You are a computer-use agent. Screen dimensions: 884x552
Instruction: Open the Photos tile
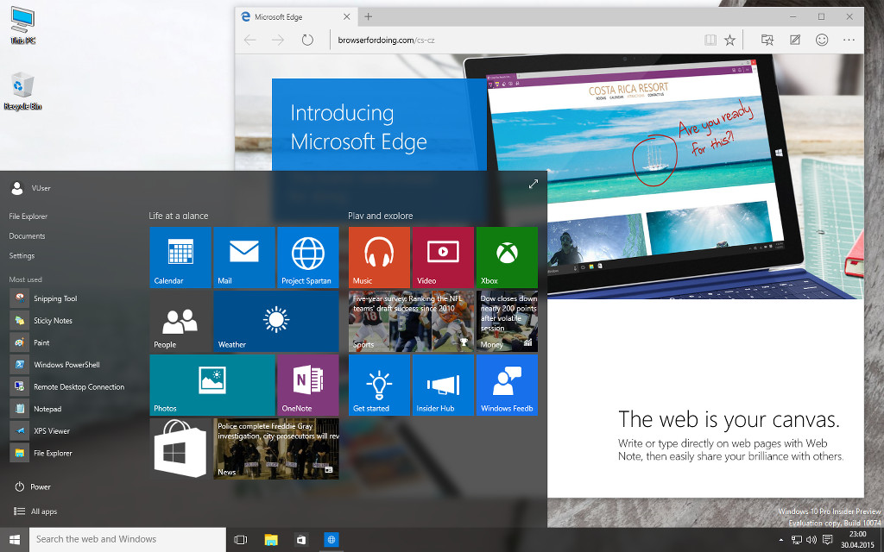coord(212,386)
